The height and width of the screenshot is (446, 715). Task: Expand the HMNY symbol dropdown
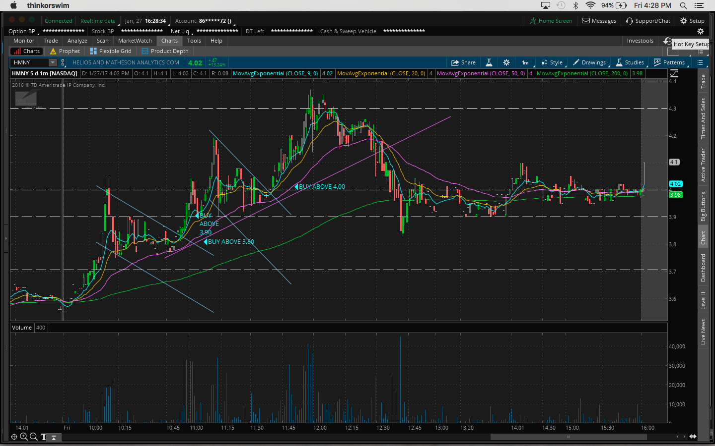[x=53, y=62]
